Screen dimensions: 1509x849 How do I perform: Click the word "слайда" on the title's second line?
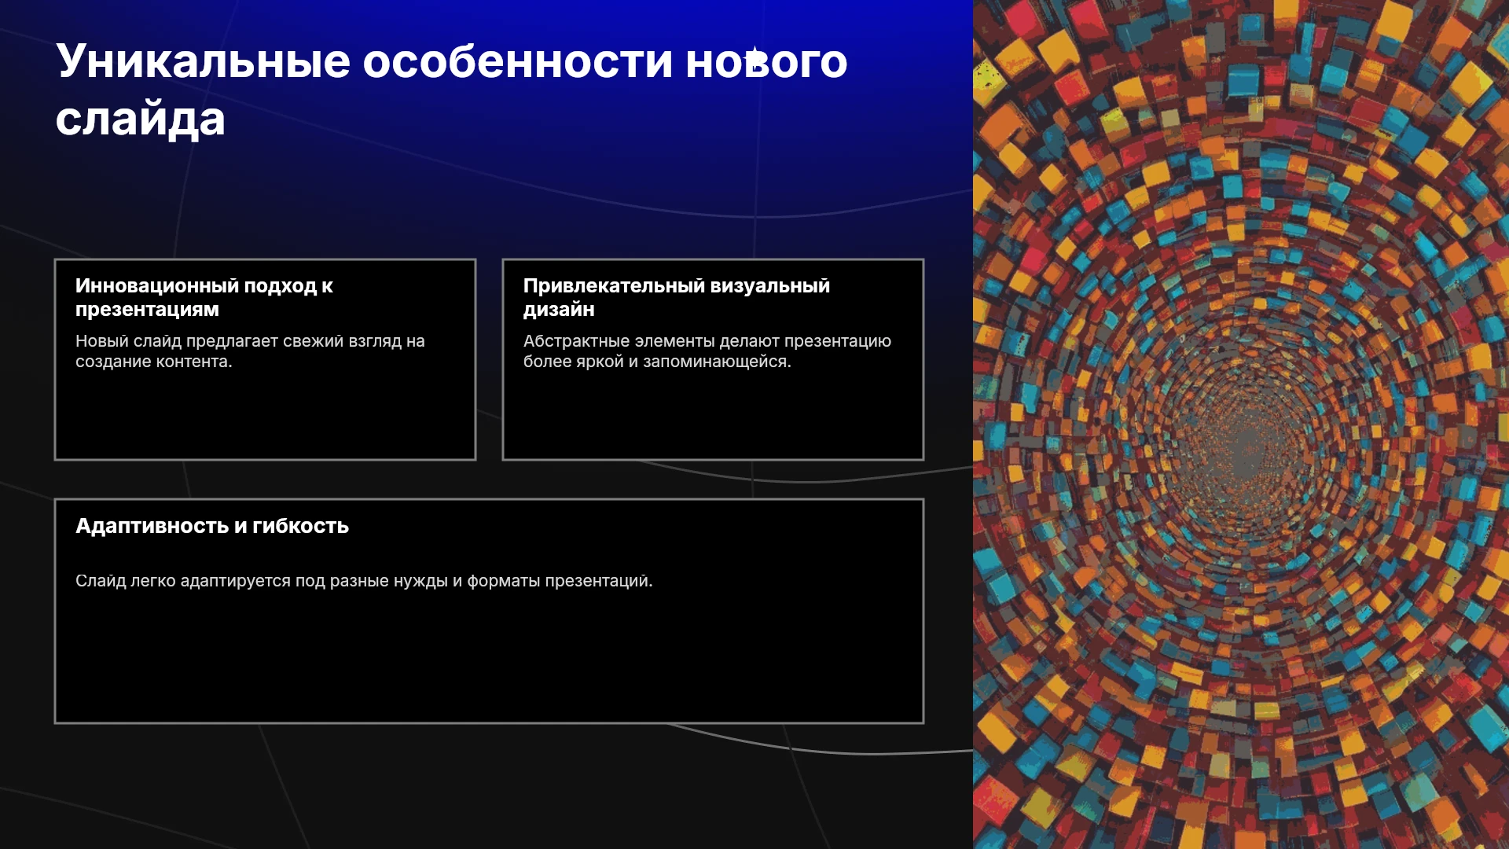tap(141, 119)
